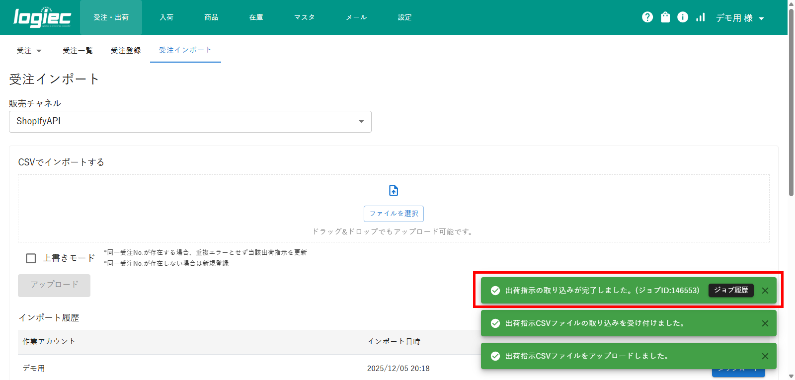Enable the 上書きモード checkbox
The image size is (795, 380).
(x=31, y=258)
